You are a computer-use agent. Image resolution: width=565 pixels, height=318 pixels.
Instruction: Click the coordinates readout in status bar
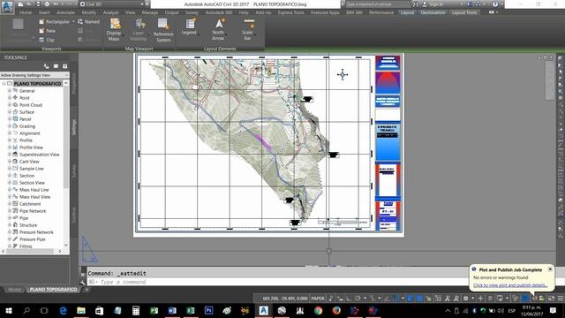click(x=285, y=299)
